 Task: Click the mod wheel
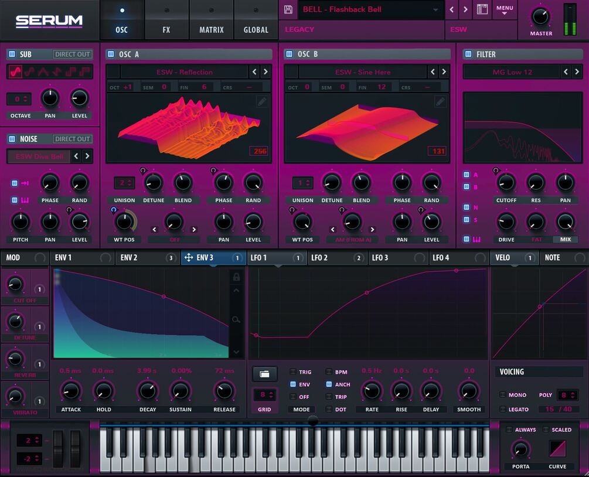[76, 448]
